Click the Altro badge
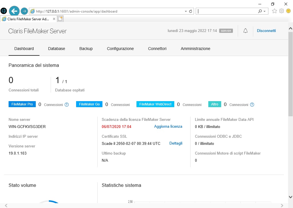This screenshot has width=293, height=208. pos(215,104)
